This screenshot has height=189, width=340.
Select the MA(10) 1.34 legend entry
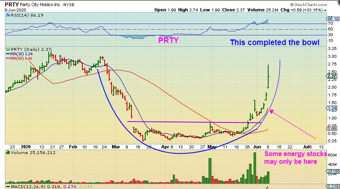[x=19, y=54]
